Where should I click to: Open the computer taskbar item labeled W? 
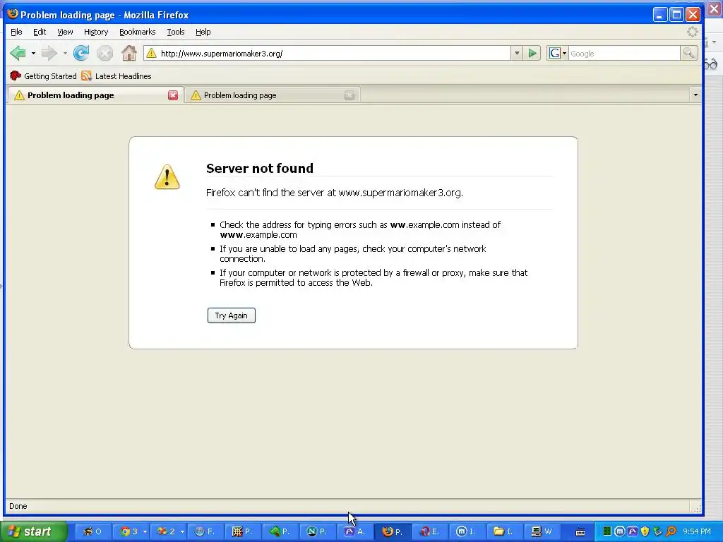click(543, 532)
